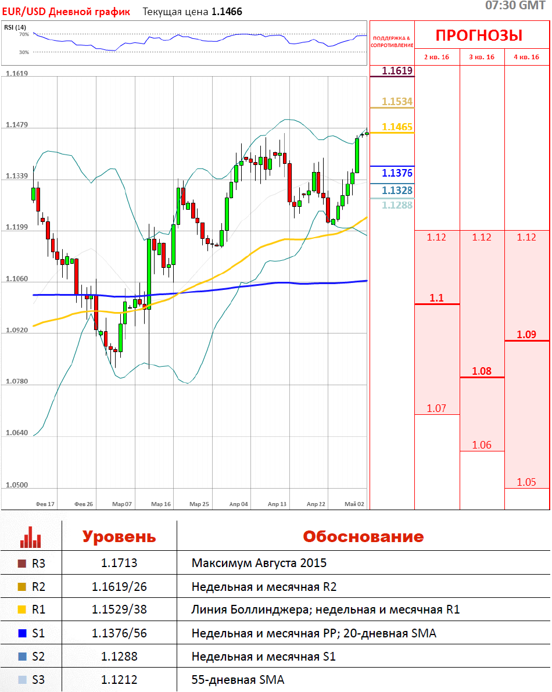Click the 07:30 GMT timestamp
The height and width of the screenshot is (692, 552).
point(515,5)
